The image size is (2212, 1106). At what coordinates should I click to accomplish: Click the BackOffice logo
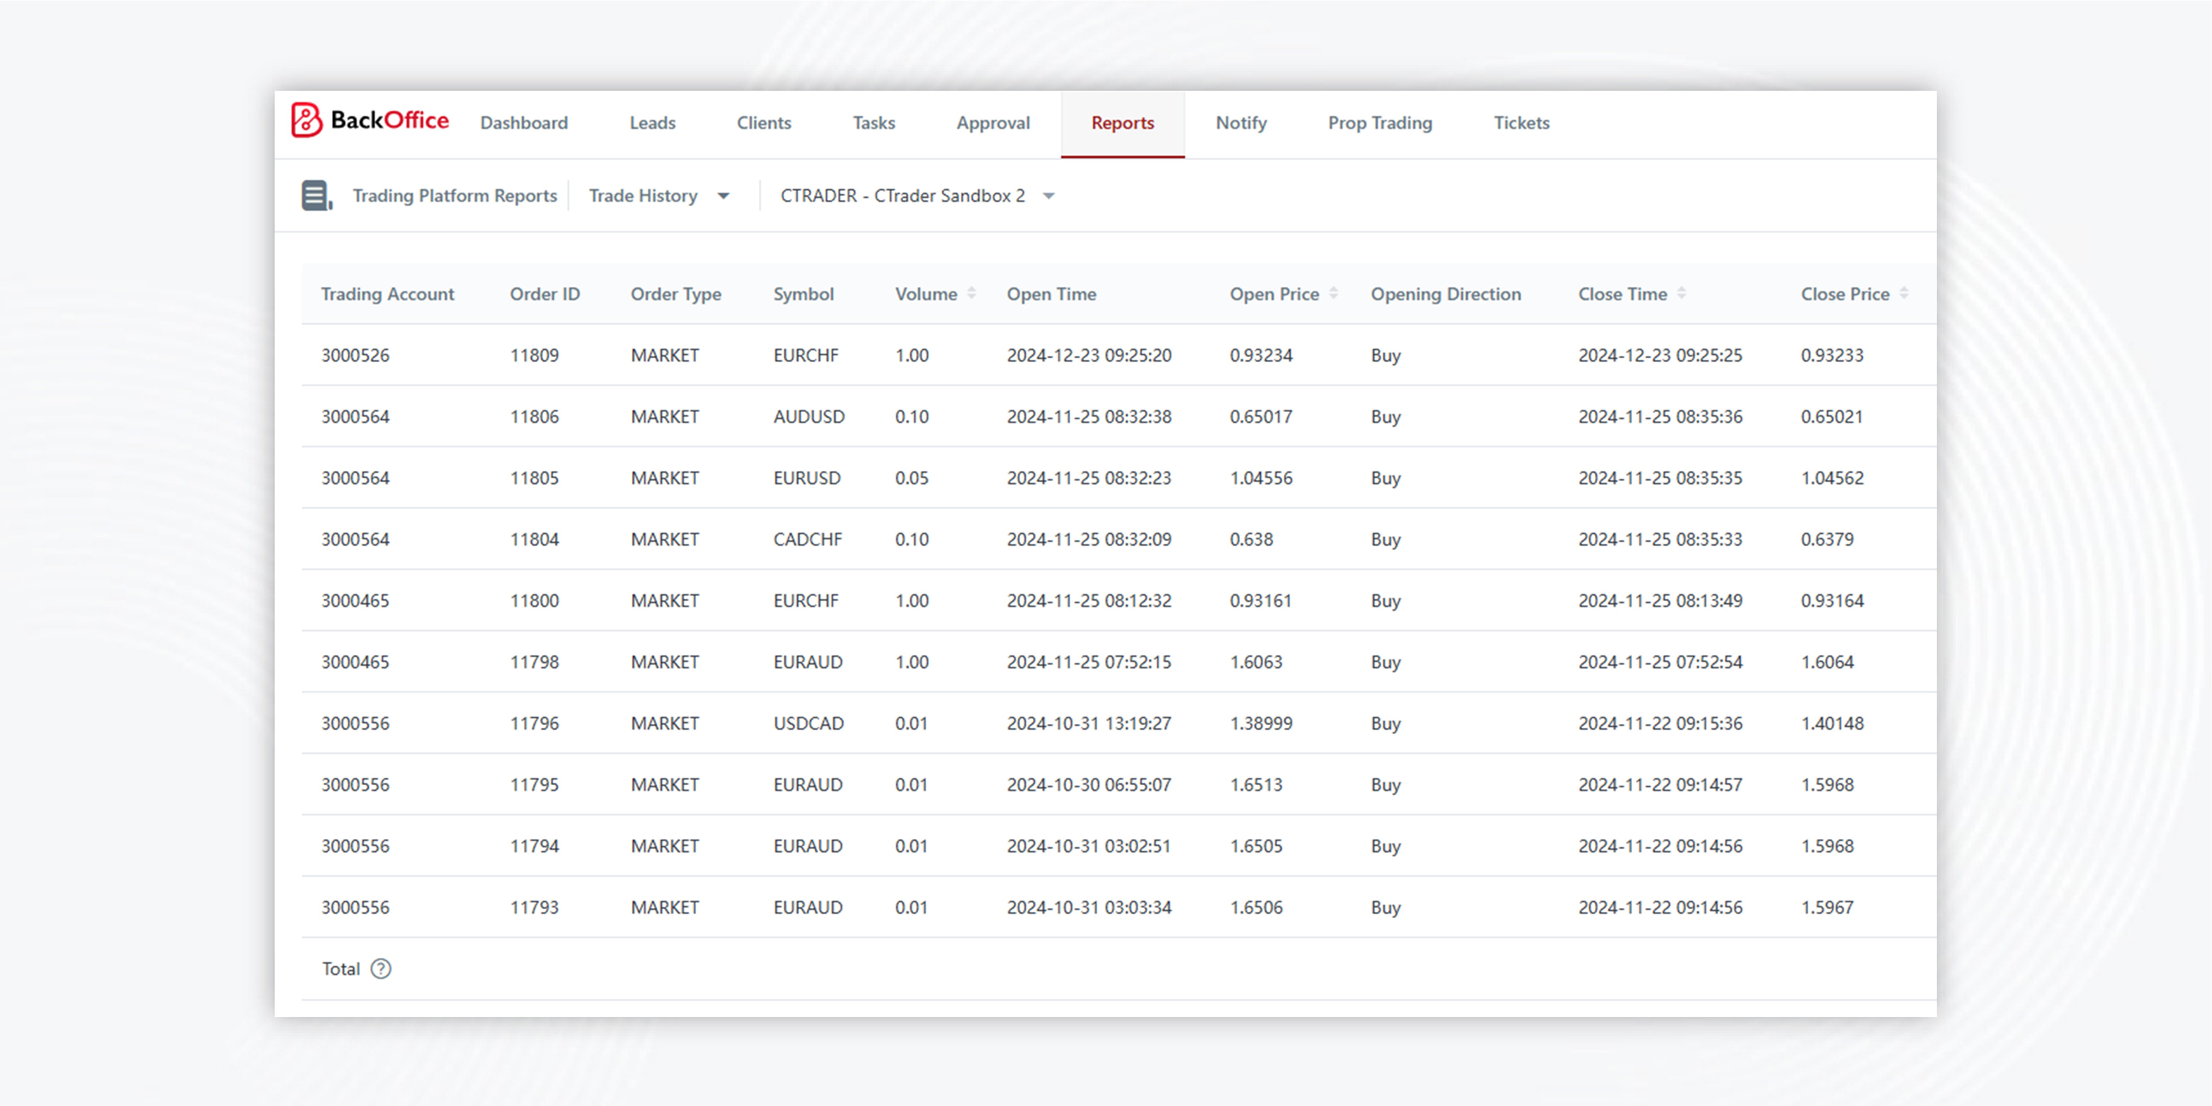pyautogui.click(x=370, y=120)
